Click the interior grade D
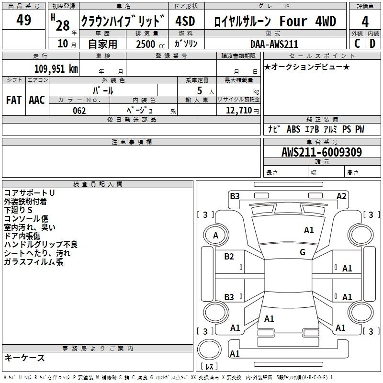Screen dimensions: 383x383 pos(372,44)
